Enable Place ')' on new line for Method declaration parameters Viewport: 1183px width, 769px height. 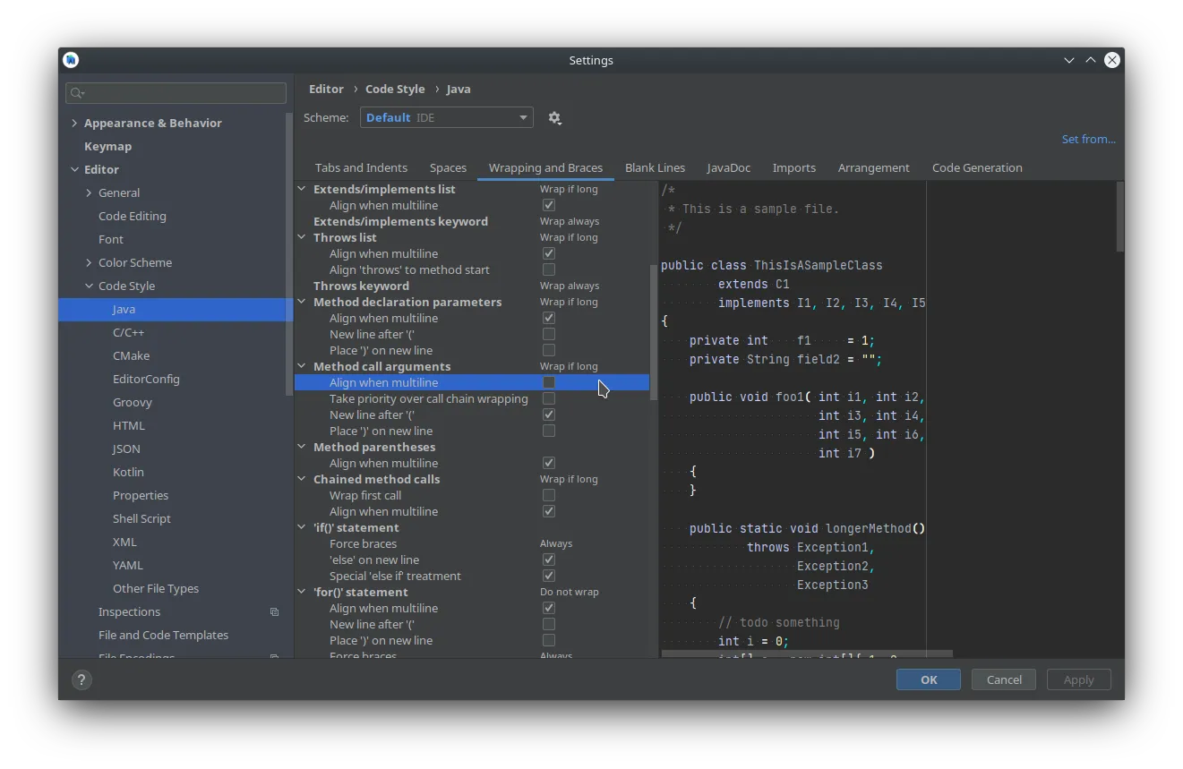click(x=549, y=350)
